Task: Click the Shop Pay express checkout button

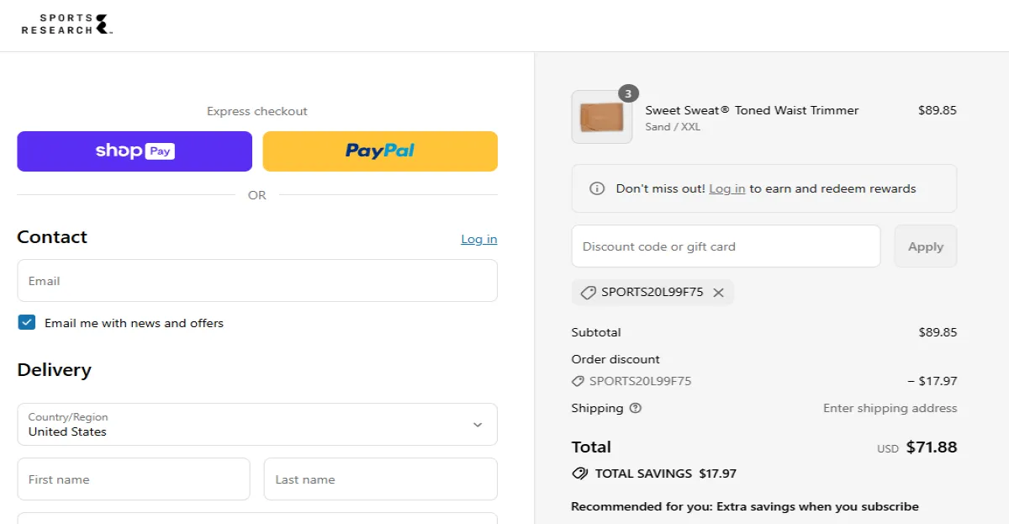Action: coord(134,151)
